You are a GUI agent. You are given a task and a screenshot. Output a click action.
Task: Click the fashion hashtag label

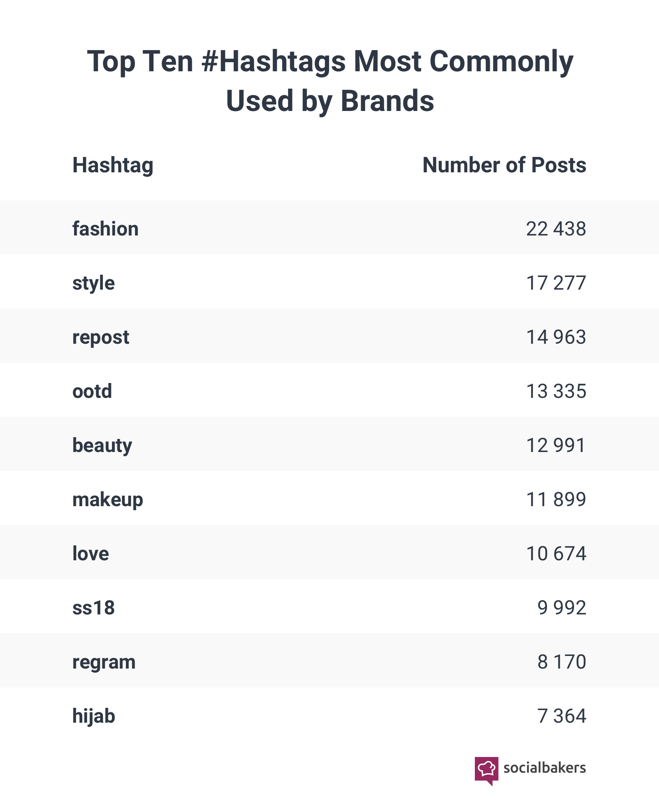click(105, 229)
